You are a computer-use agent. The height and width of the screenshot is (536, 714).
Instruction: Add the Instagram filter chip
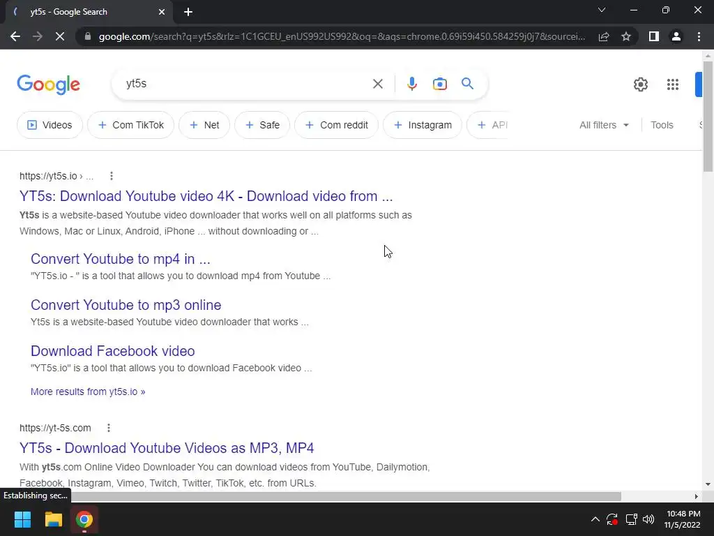[x=423, y=125]
